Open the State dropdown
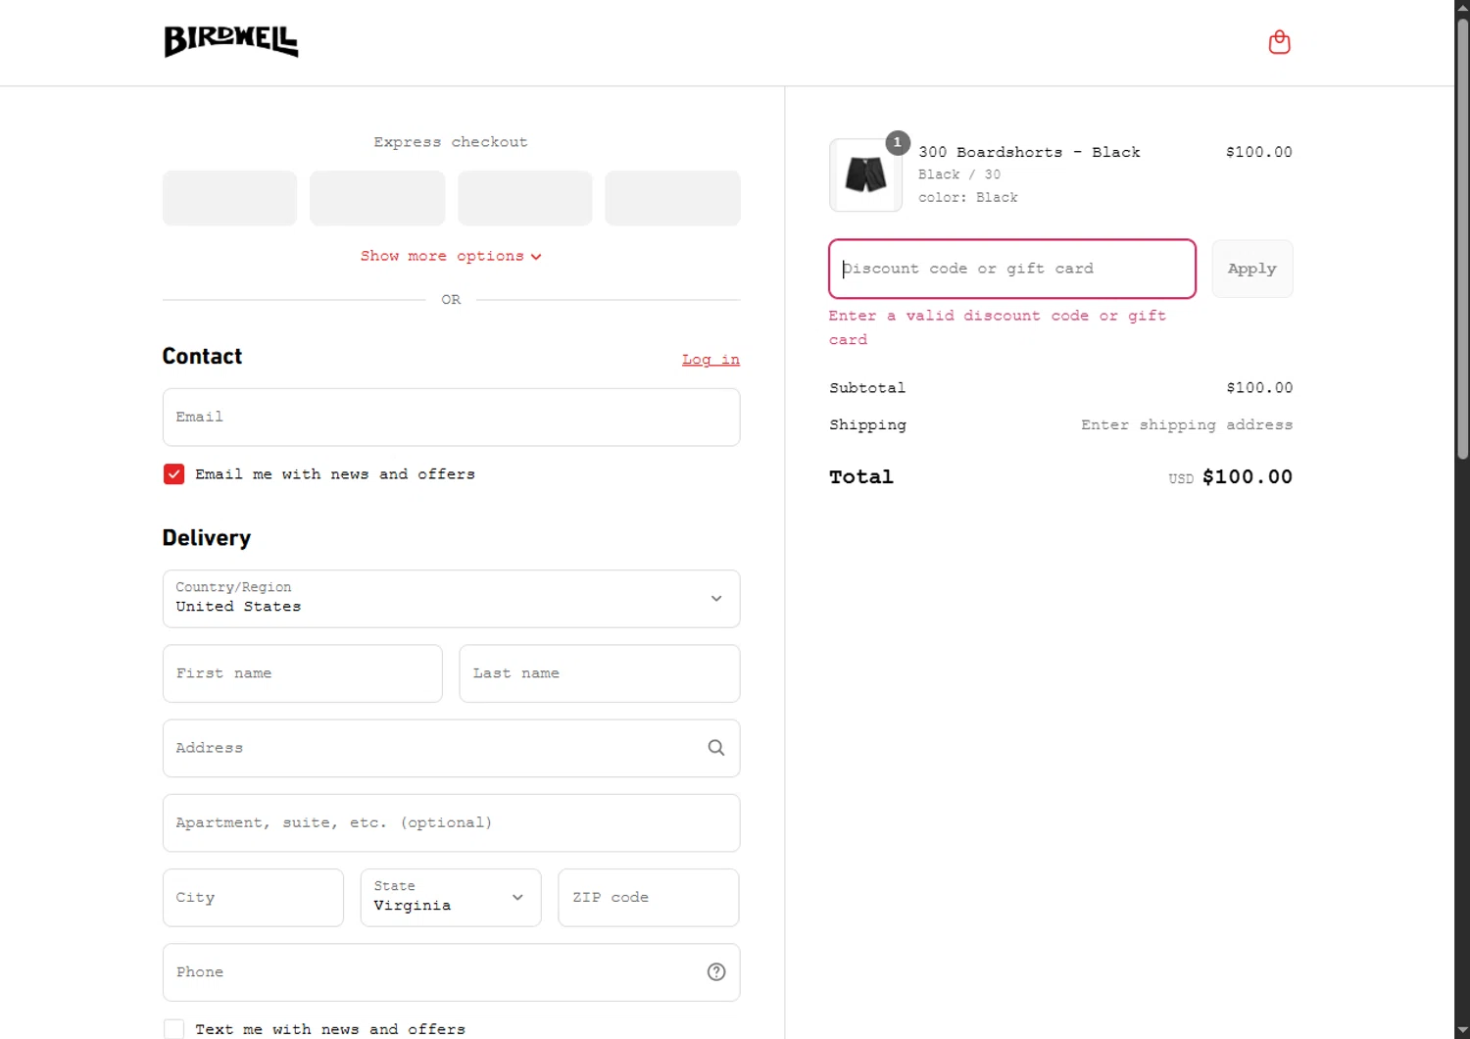 [x=451, y=898]
